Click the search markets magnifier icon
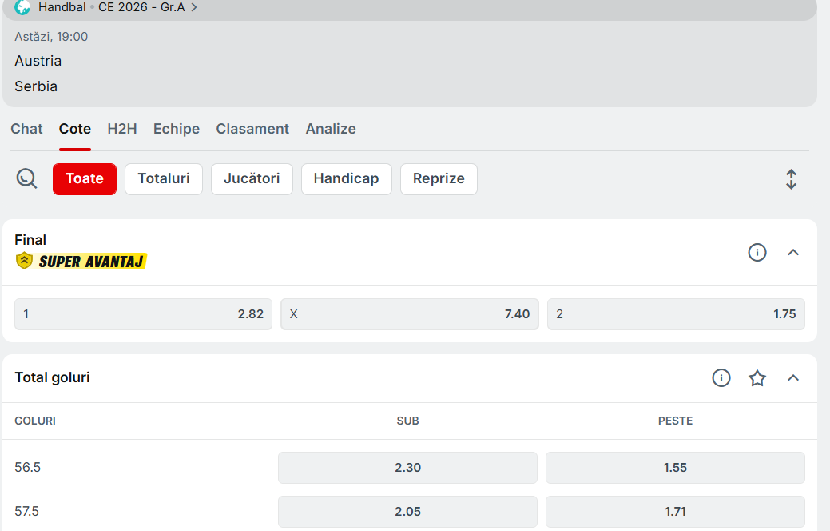This screenshot has height=531, width=830. [26, 178]
